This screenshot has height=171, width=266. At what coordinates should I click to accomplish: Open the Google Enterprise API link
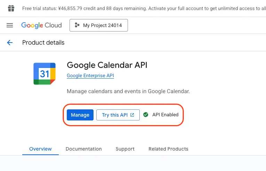[90, 75]
